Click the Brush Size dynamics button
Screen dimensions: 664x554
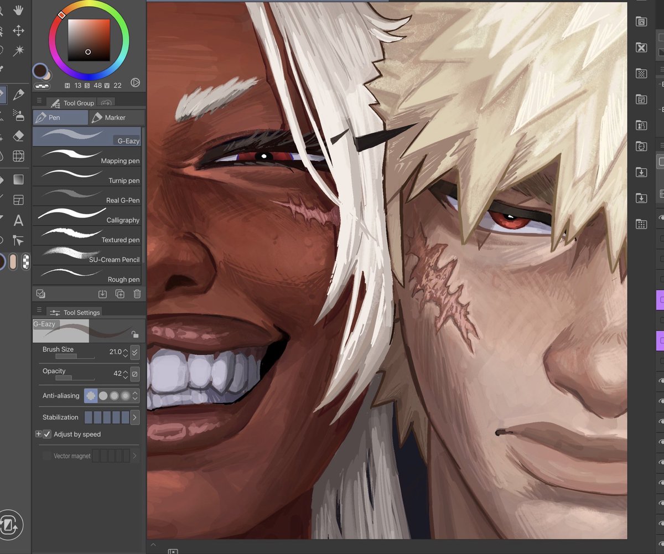click(135, 352)
